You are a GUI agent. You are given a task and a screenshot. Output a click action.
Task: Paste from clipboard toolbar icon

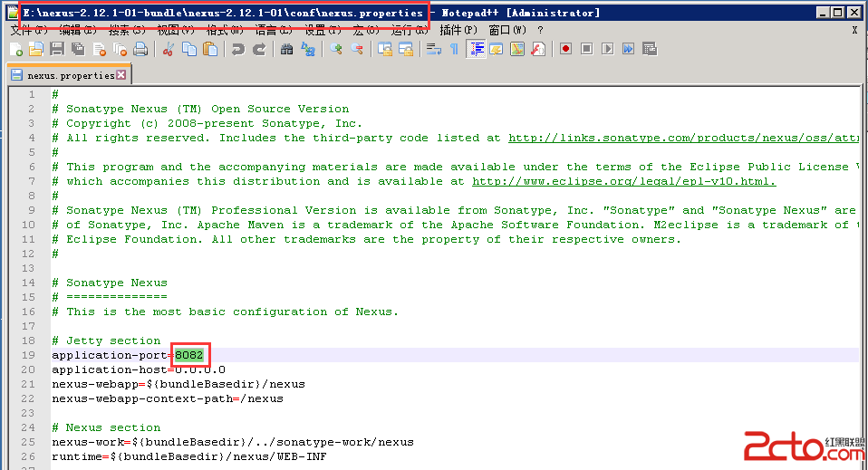pos(210,50)
